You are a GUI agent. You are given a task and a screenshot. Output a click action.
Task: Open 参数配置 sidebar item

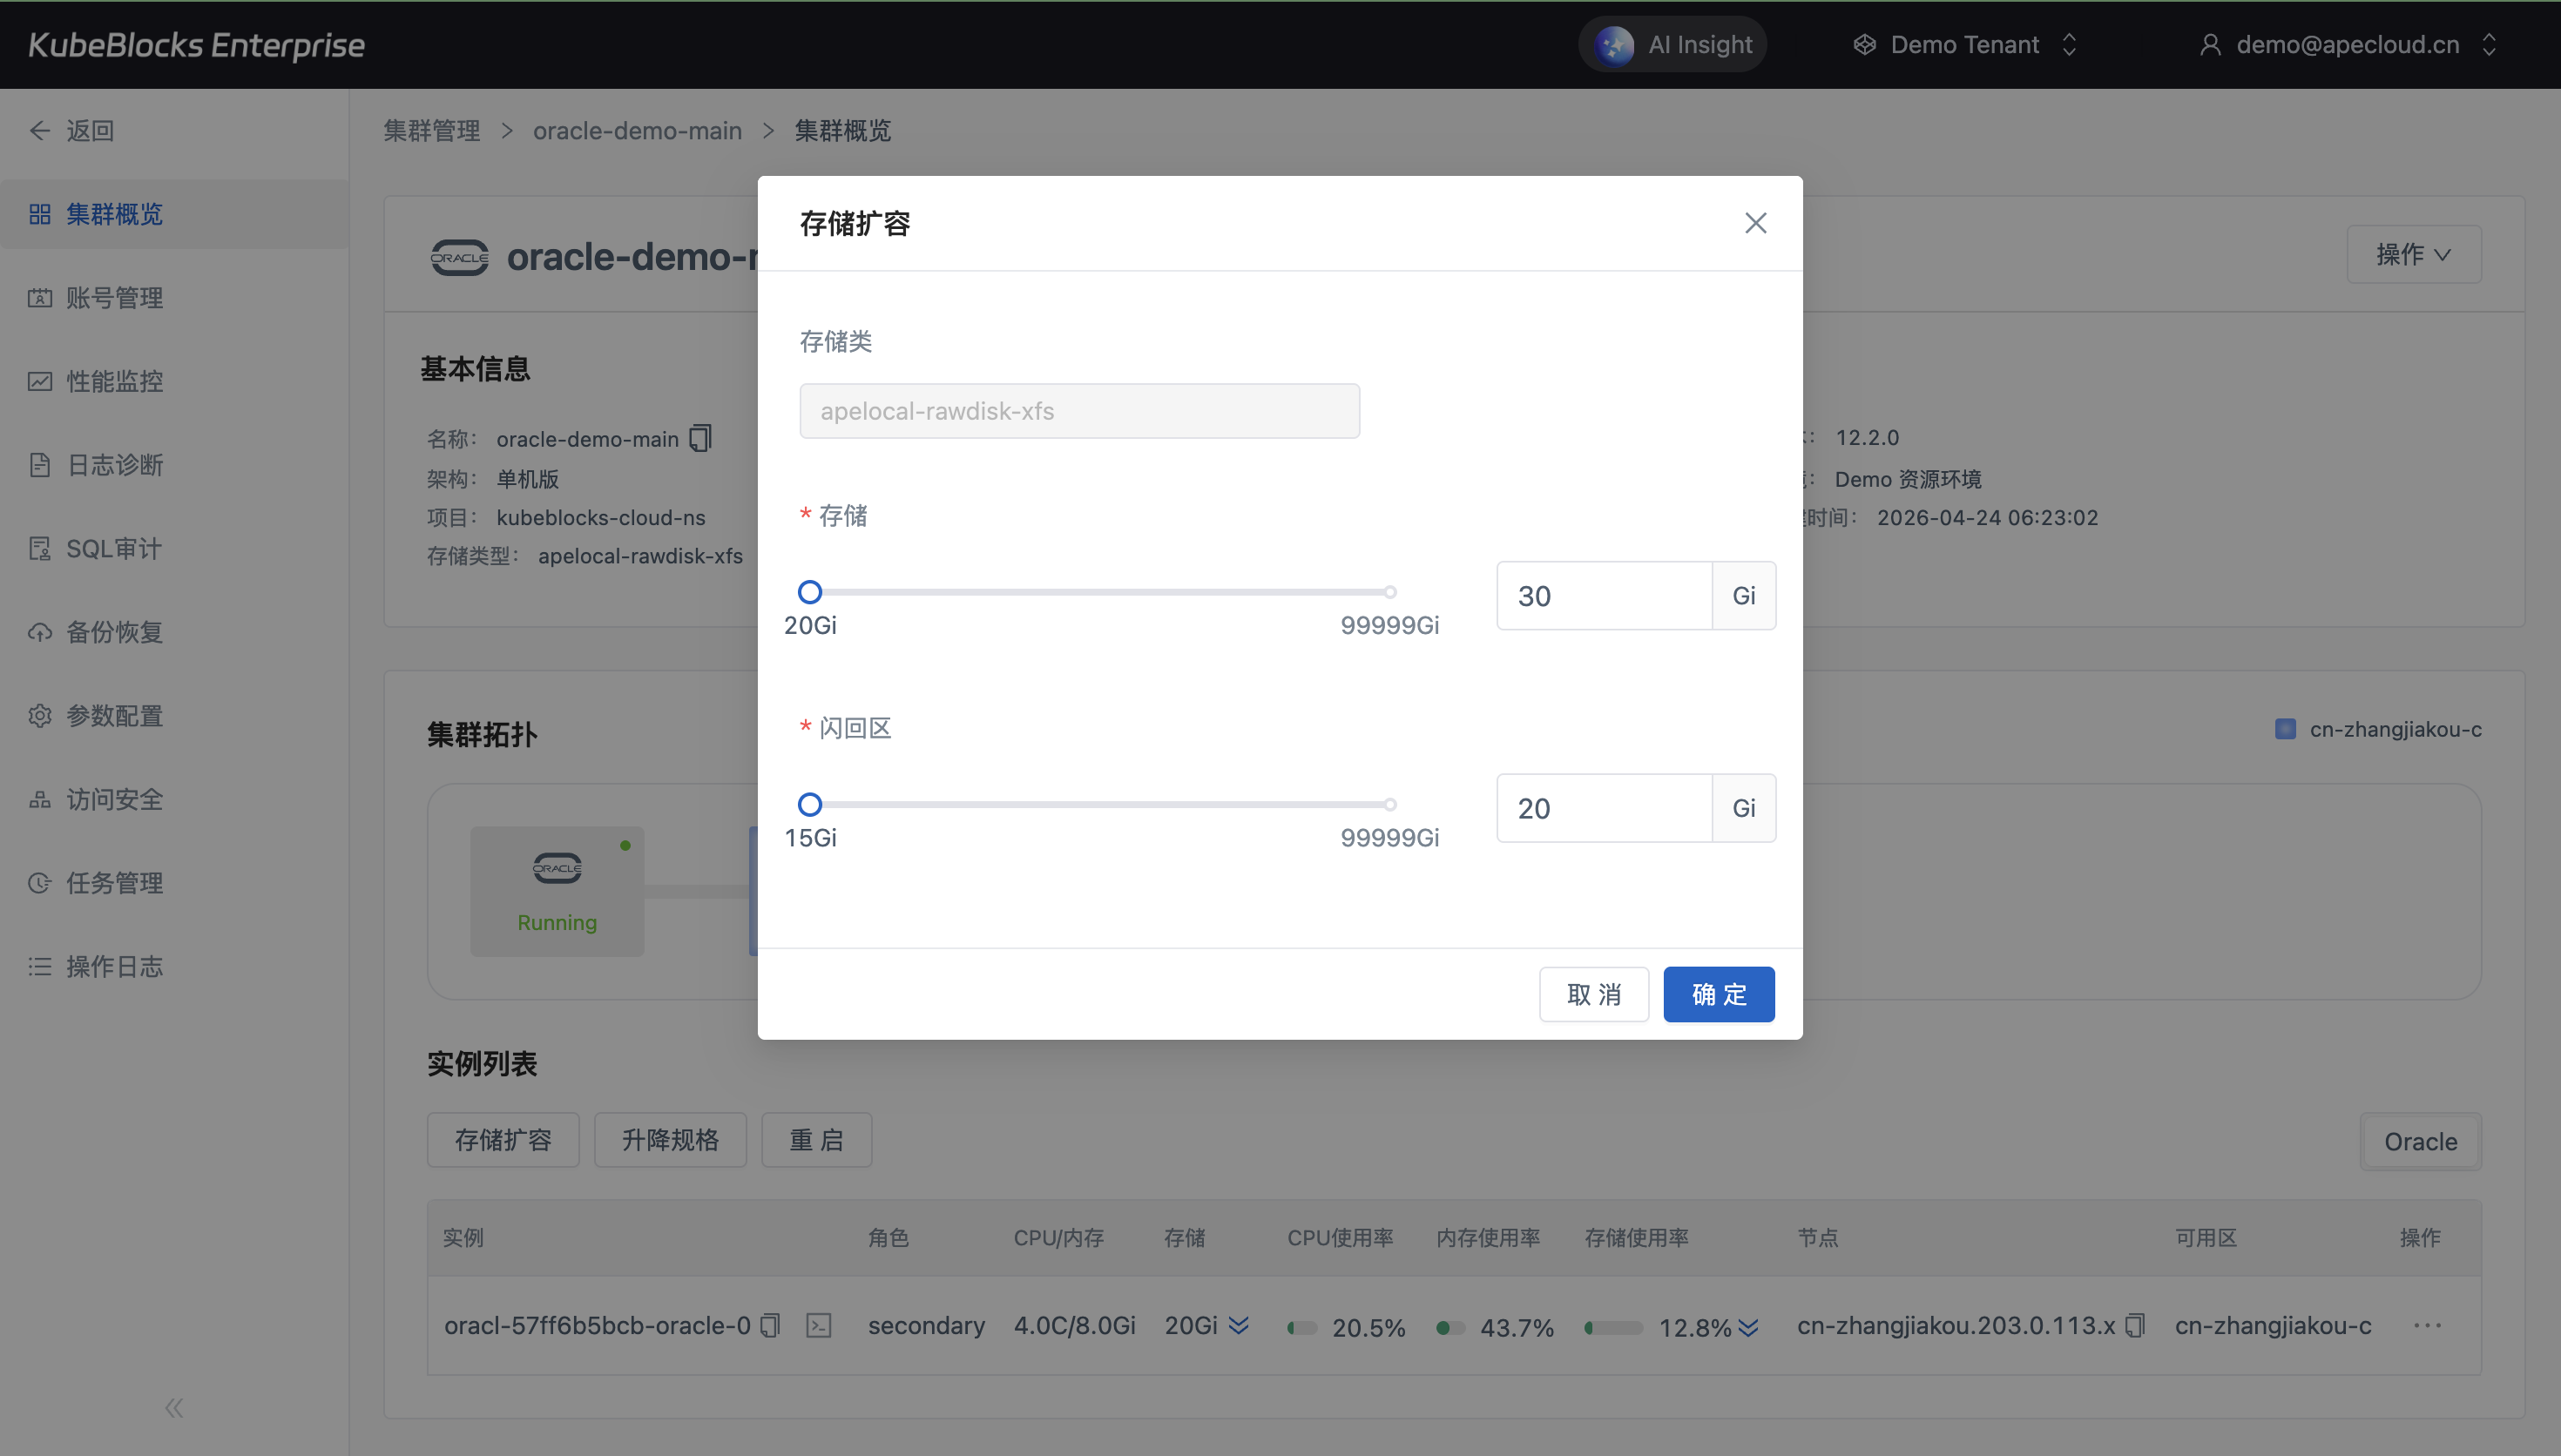[x=114, y=716]
